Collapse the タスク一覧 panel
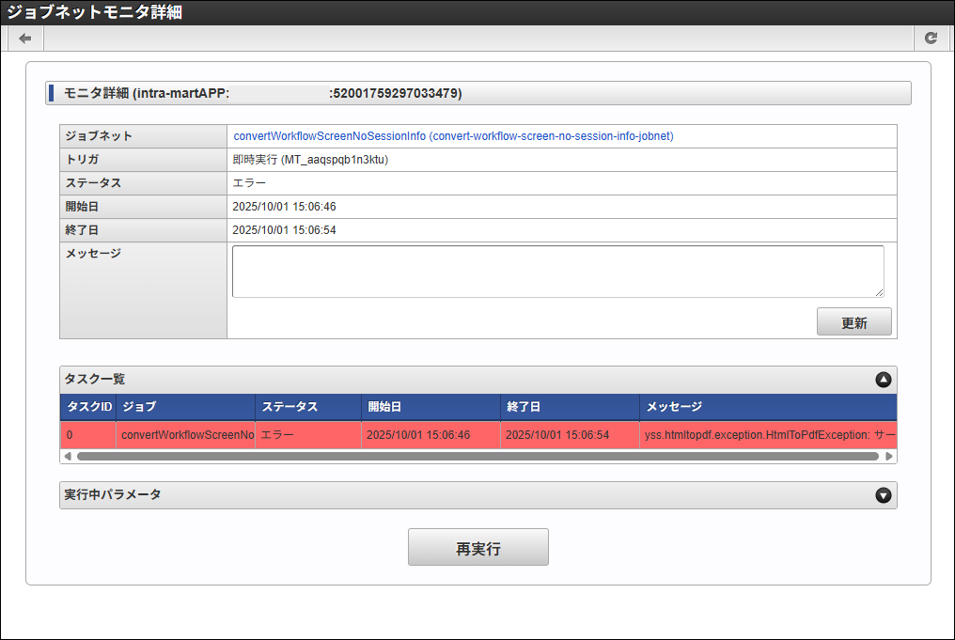The width and height of the screenshot is (955, 640). [x=884, y=380]
